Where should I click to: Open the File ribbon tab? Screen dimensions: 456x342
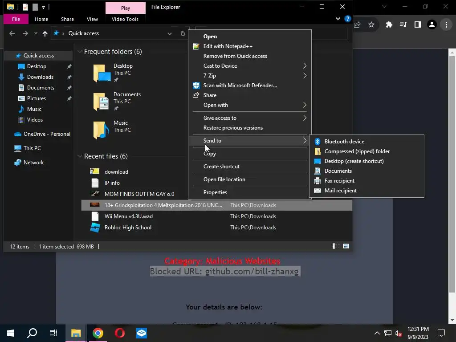pyautogui.click(x=16, y=19)
